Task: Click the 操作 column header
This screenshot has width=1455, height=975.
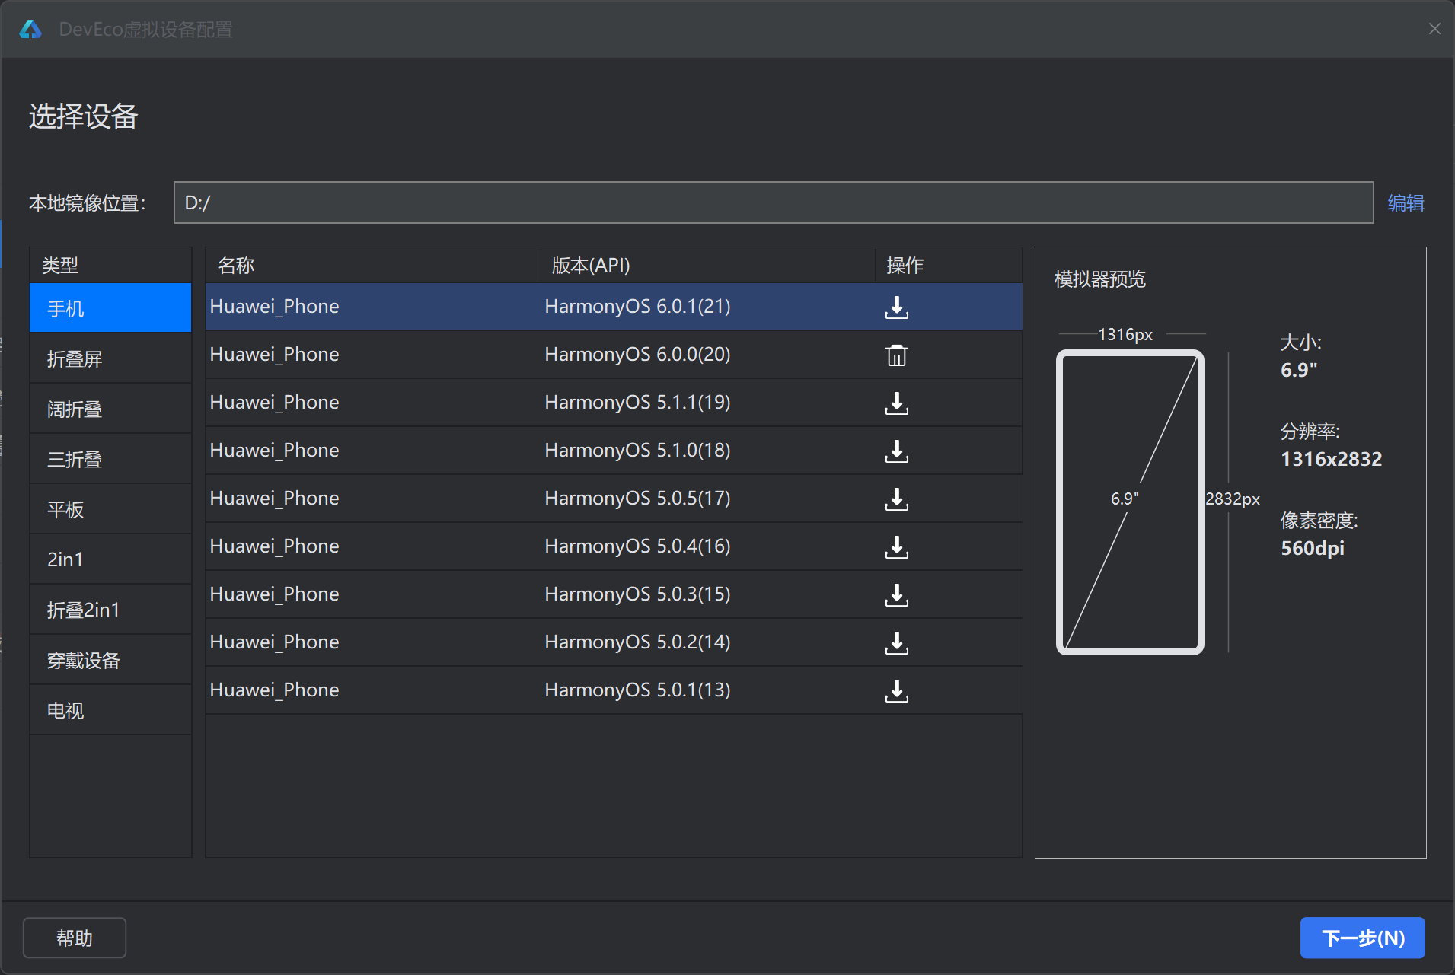Action: pos(949,266)
